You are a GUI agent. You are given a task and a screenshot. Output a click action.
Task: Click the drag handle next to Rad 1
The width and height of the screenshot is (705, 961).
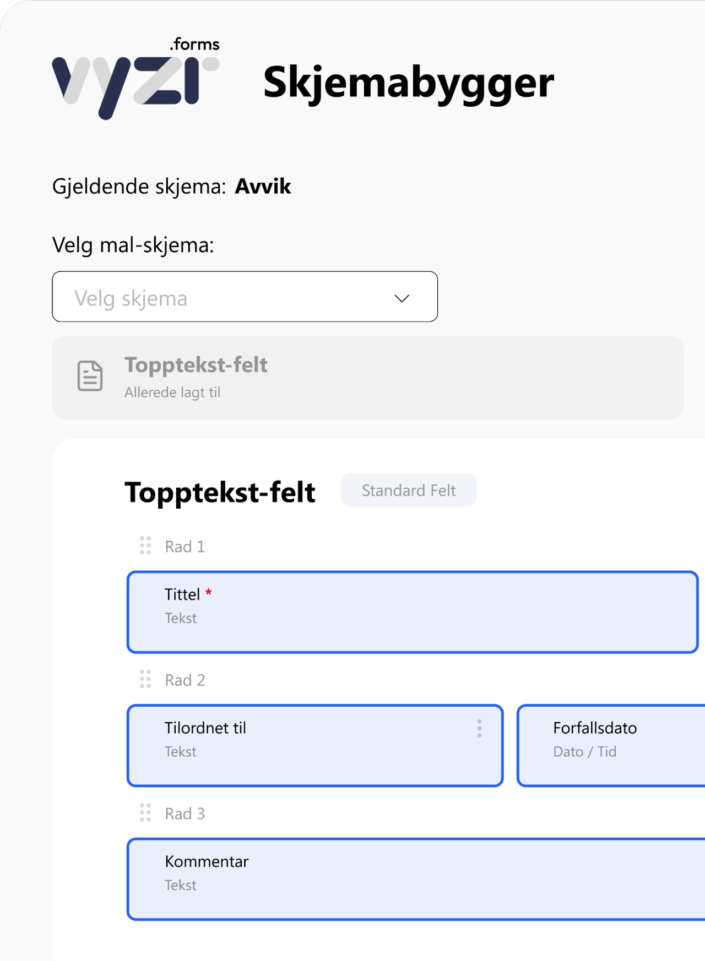(x=145, y=547)
